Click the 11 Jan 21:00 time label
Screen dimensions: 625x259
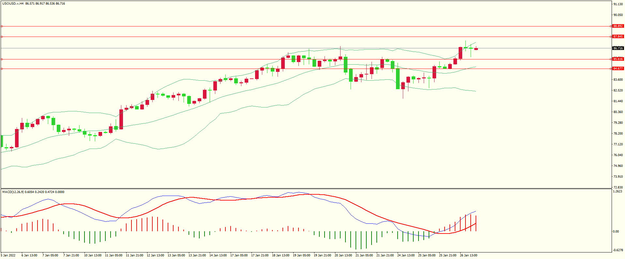click(x=134, y=255)
